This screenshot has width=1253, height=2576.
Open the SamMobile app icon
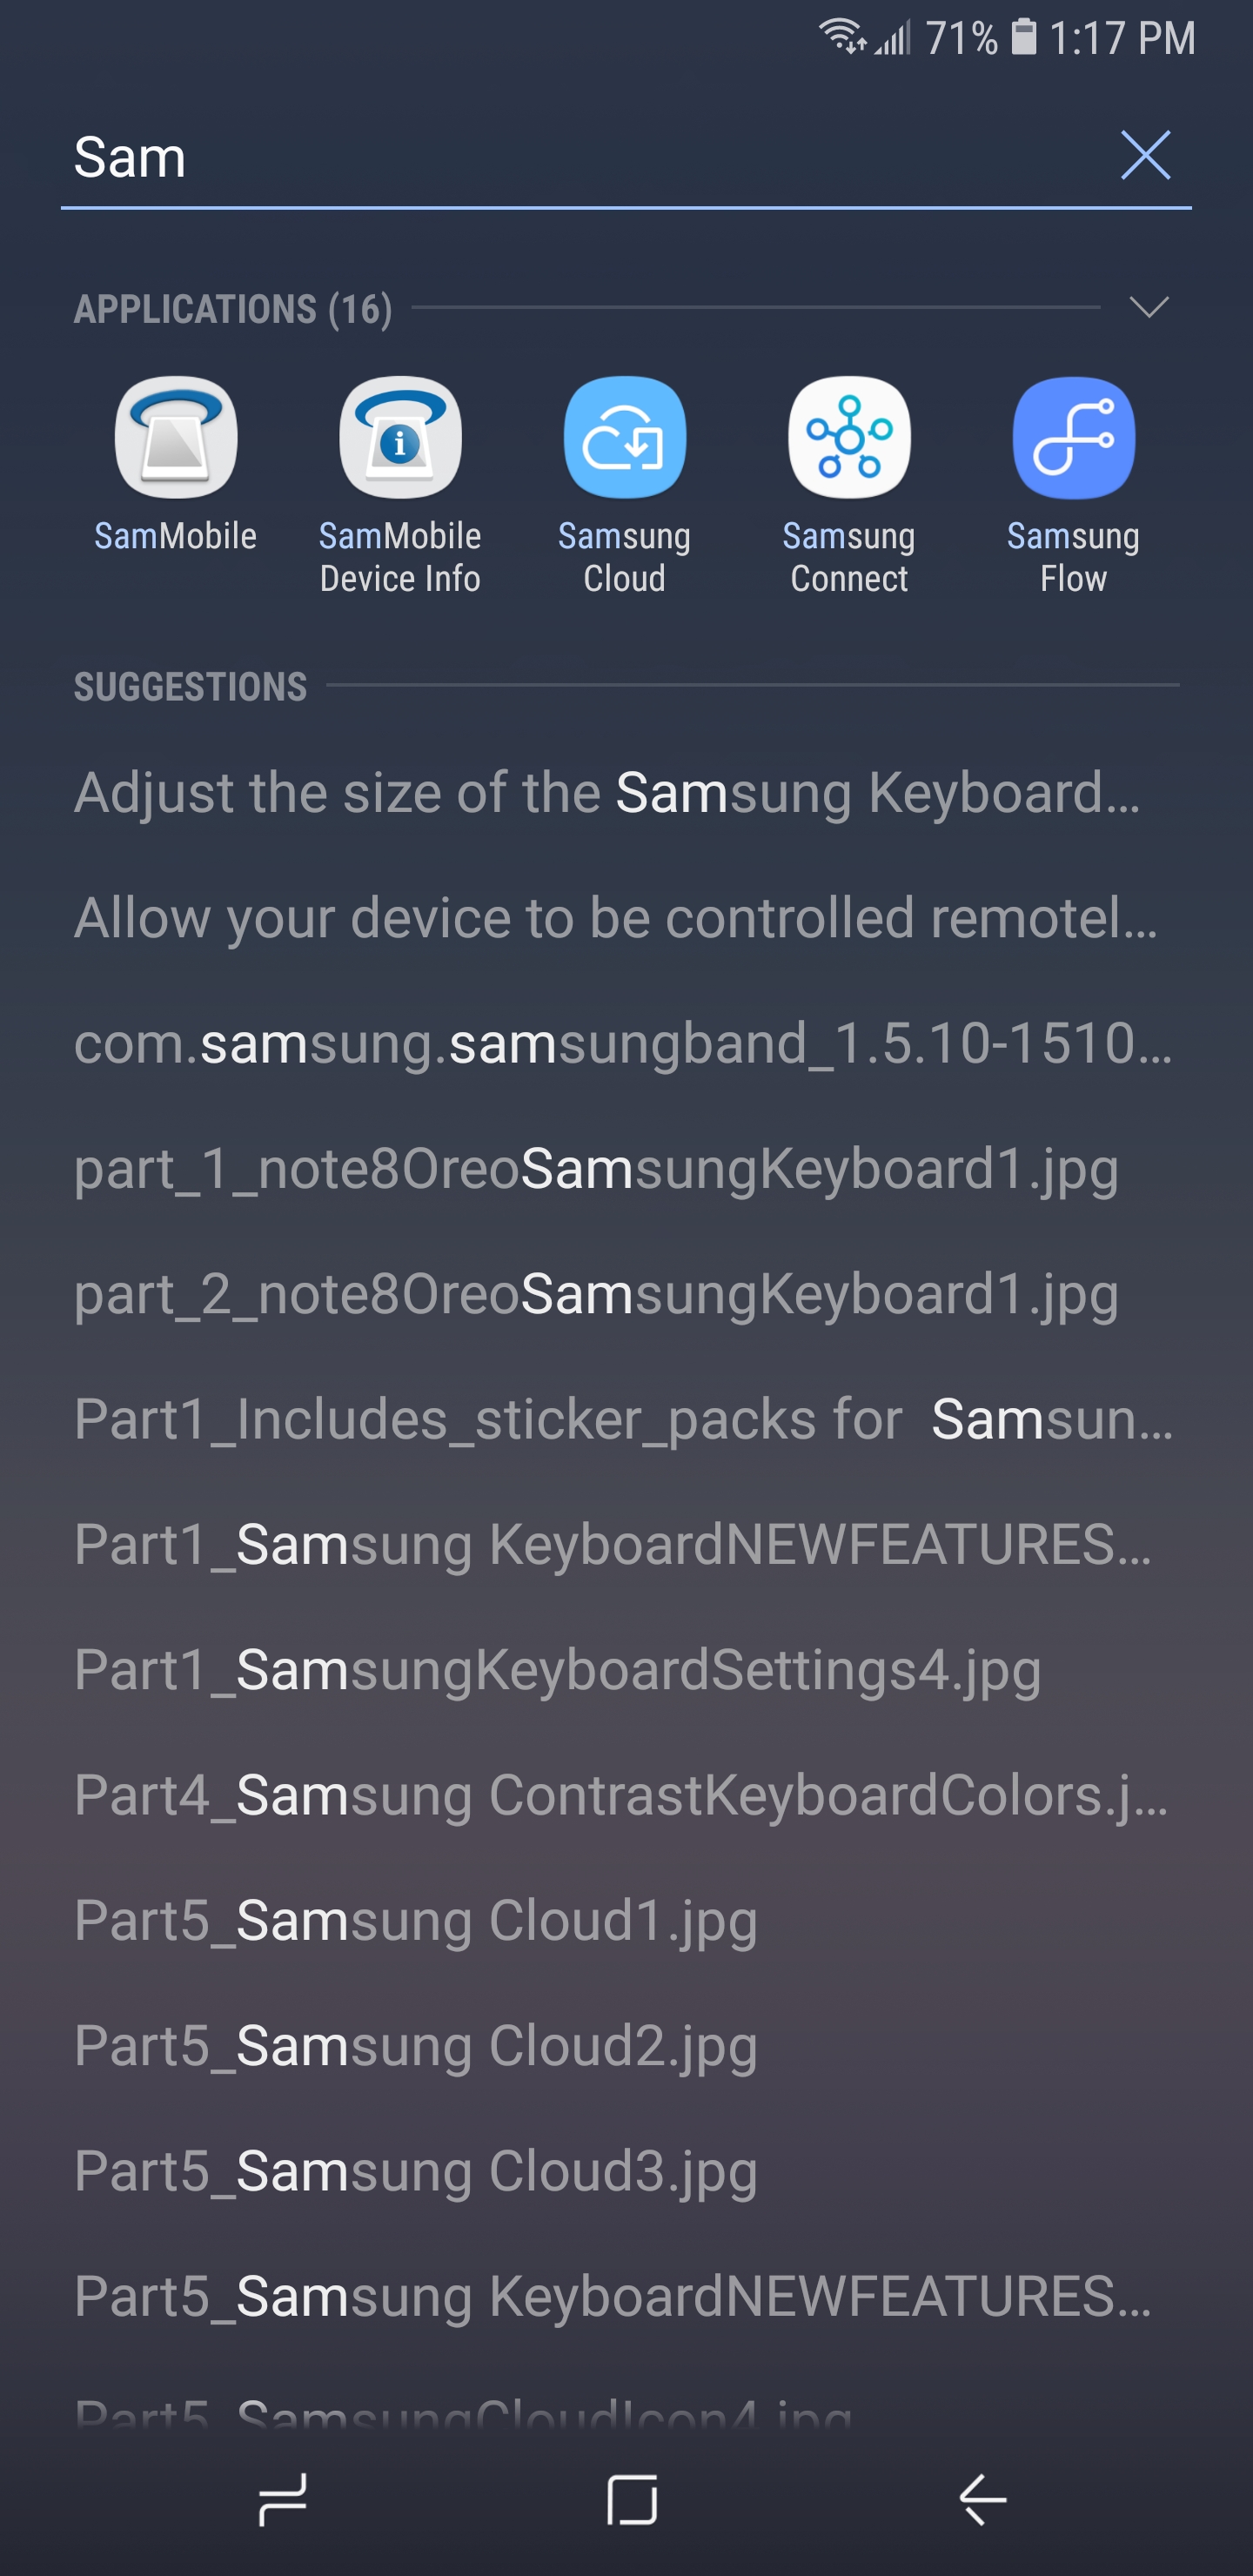(176, 438)
